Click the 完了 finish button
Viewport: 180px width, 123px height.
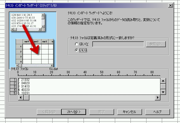[x=102, y=112]
